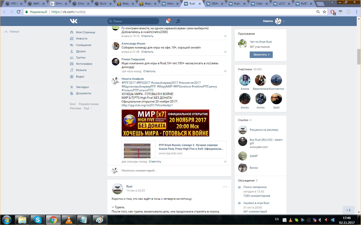Viewport: 361px width, 225px height.
Task: Open the Rust post three-dots menu
Action: pyautogui.click(x=225, y=187)
